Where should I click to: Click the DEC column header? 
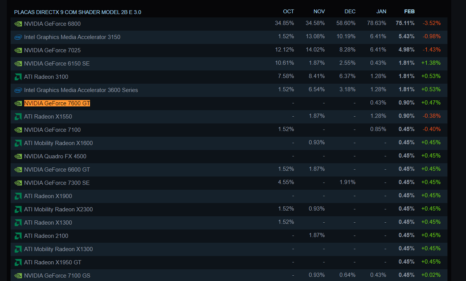[x=350, y=12]
